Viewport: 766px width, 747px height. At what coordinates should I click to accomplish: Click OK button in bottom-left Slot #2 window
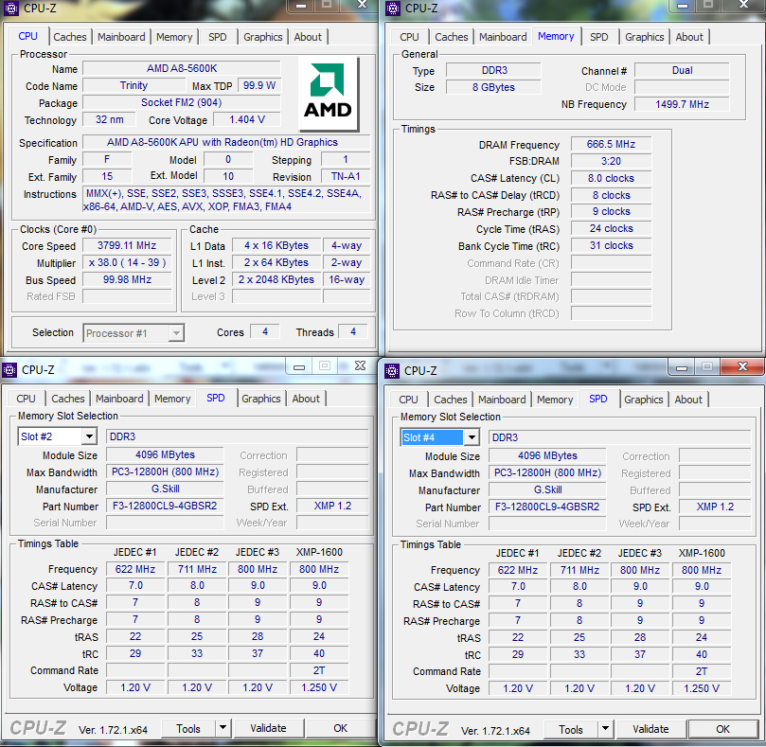coord(341,728)
